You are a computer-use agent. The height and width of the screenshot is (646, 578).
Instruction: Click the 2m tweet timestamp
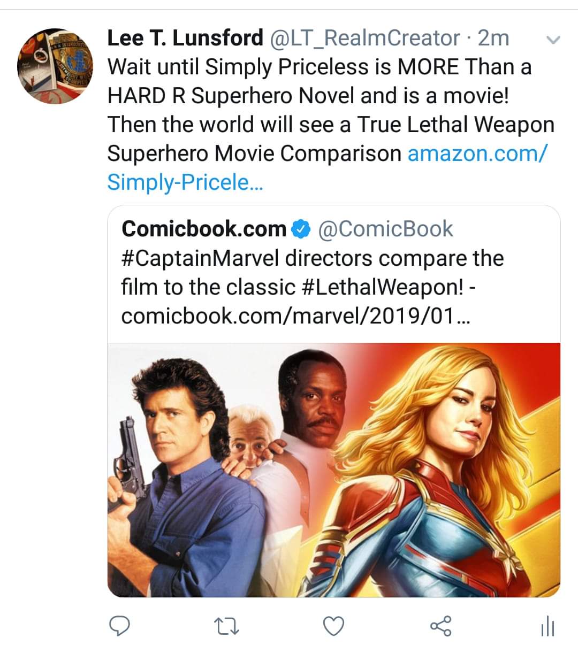tap(493, 38)
